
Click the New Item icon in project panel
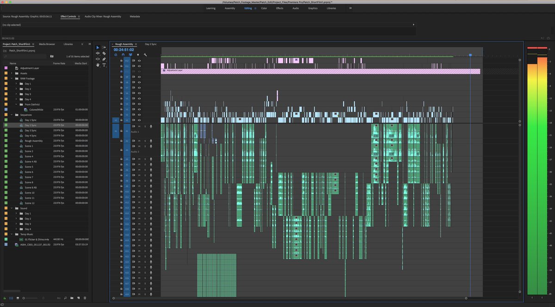coord(79,298)
